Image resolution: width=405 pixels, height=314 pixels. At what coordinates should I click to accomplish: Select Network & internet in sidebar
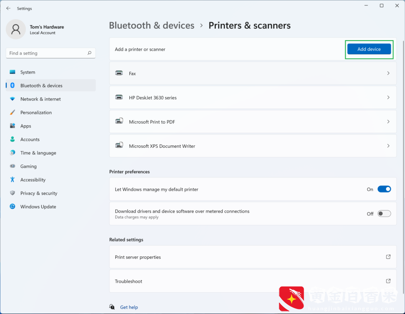click(51, 99)
